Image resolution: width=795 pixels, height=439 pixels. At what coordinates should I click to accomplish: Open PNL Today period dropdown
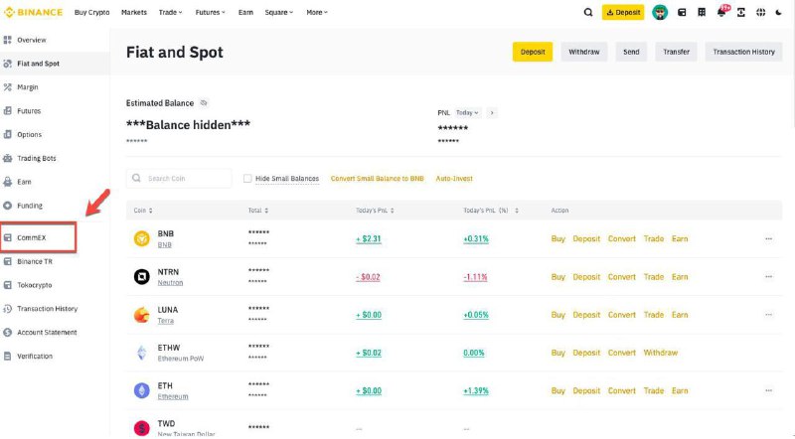click(x=467, y=112)
